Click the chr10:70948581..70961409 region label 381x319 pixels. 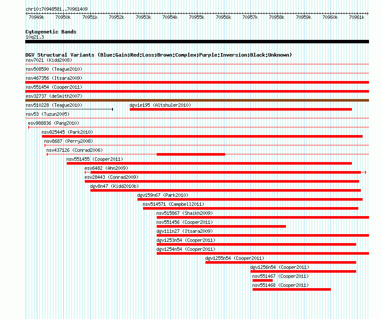coord(57,9)
